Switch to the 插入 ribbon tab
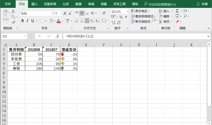 point(34,4)
